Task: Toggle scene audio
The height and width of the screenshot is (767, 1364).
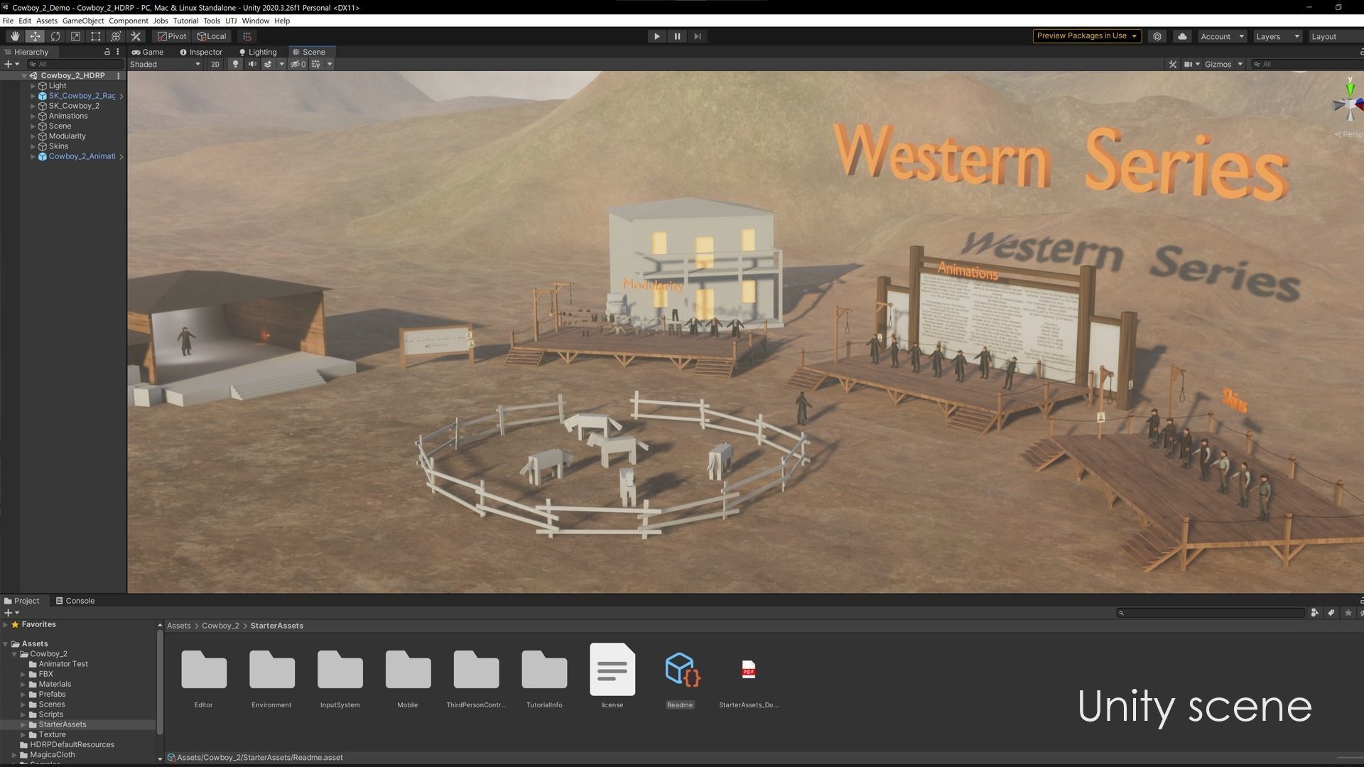Action: pos(251,64)
